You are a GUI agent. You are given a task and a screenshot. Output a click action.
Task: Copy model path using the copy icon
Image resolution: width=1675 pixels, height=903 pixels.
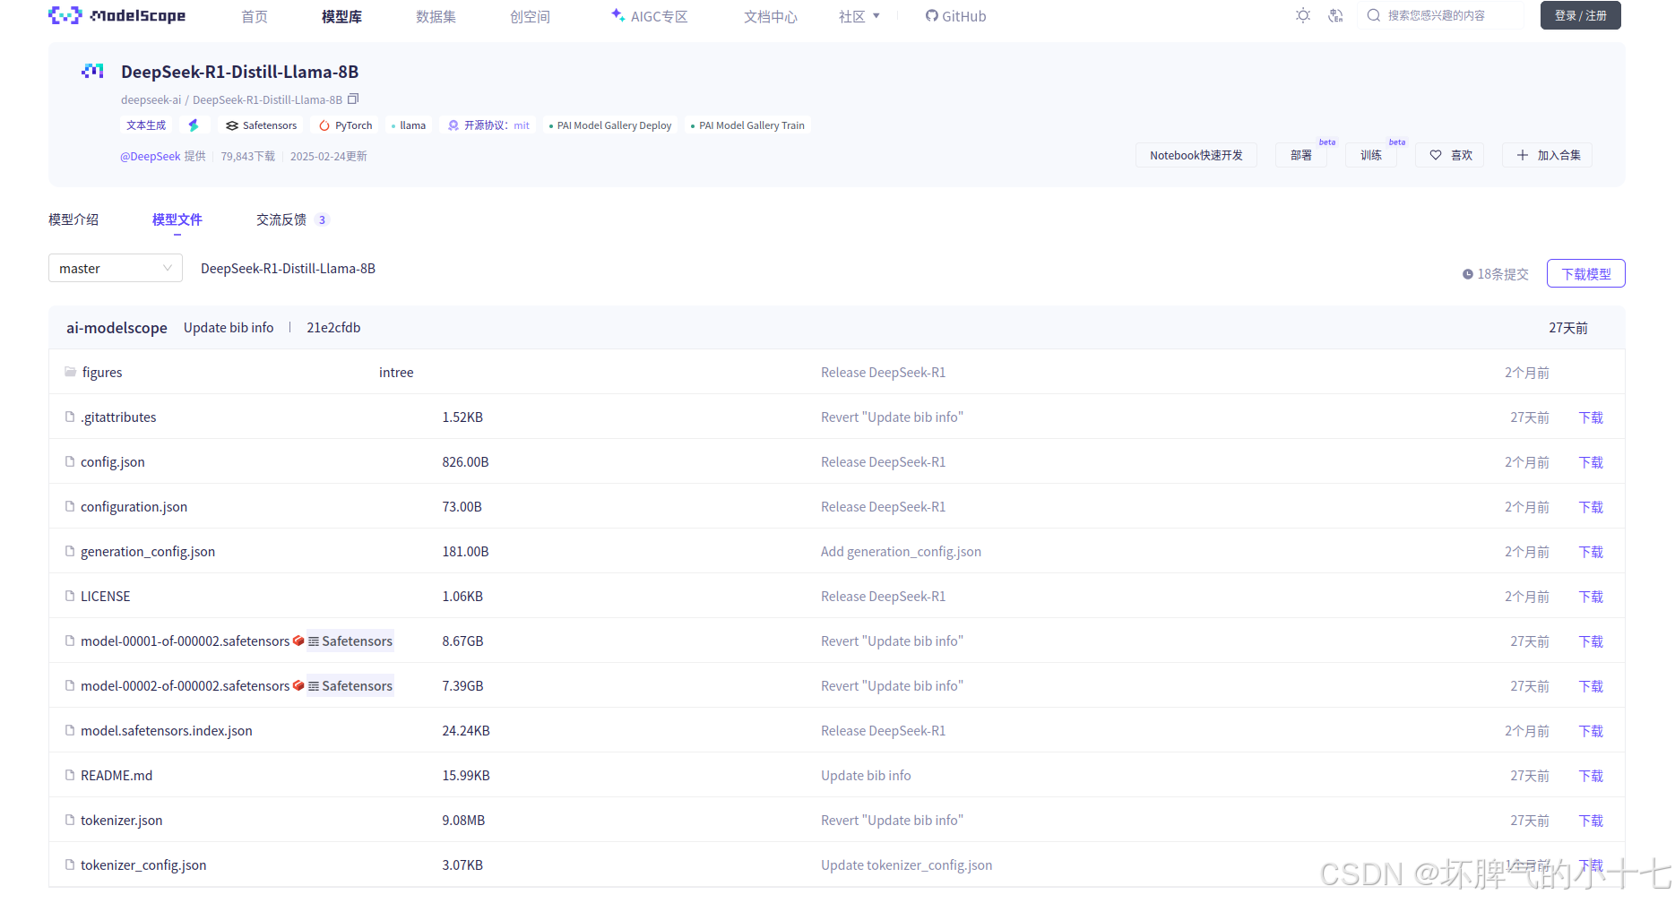353,99
